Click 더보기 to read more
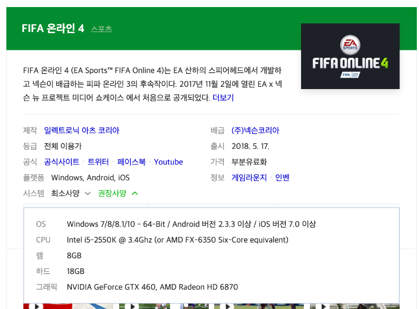The height and width of the screenshot is (309, 419). [223, 98]
